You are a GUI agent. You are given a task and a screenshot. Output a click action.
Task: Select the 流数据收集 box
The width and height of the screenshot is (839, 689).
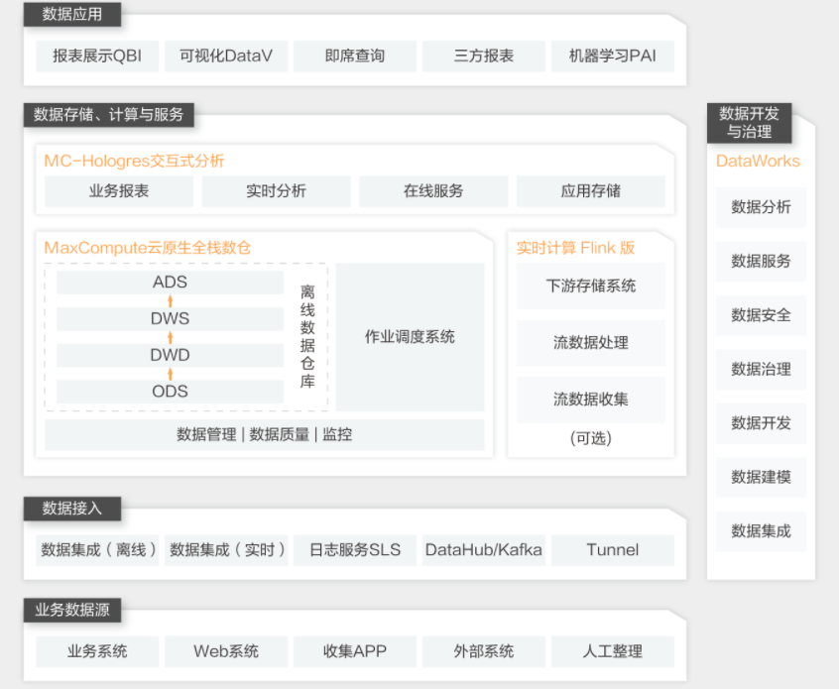(x=591, y=400)
